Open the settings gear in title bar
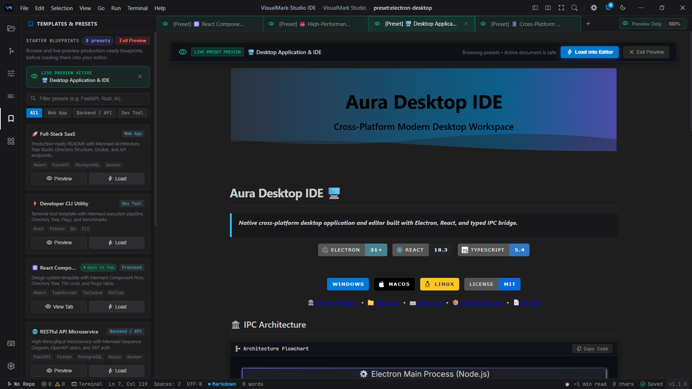Image resolution: width=692 pixels, height=389 pixels. (x=594, y=8)
